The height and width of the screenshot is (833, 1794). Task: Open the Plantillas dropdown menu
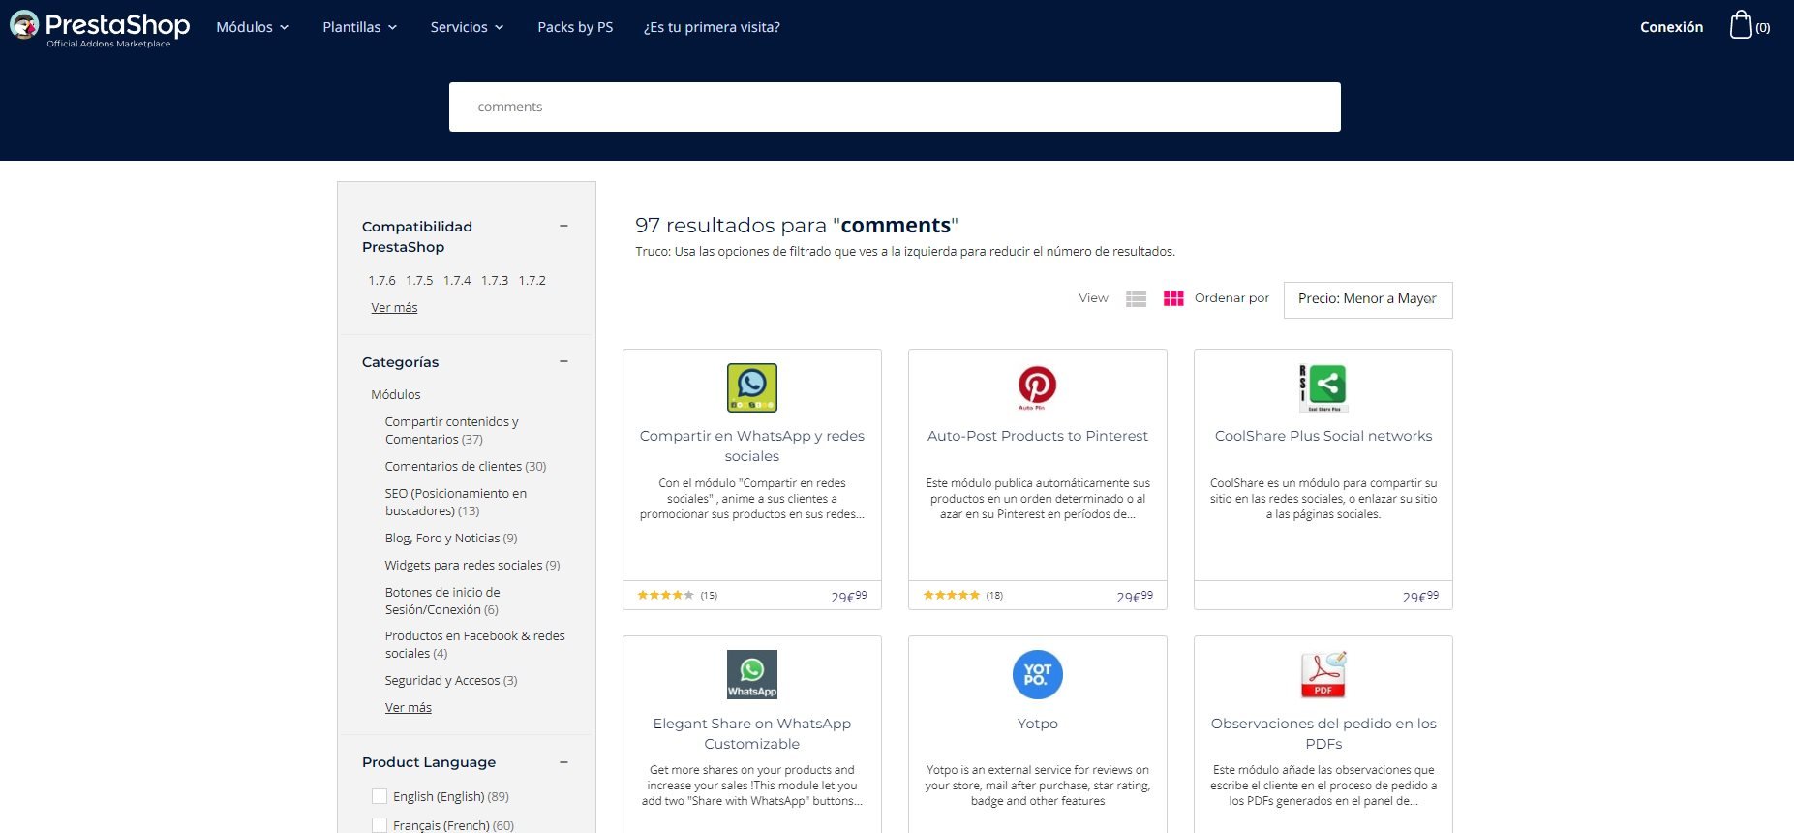point(360,27)
